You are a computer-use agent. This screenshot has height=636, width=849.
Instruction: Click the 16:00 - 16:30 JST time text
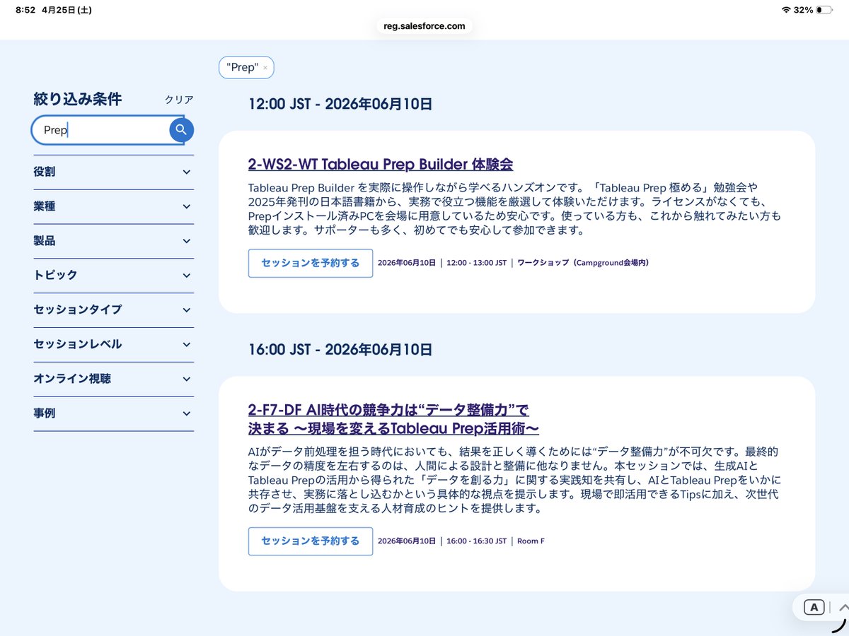click(x=477, y=541)
